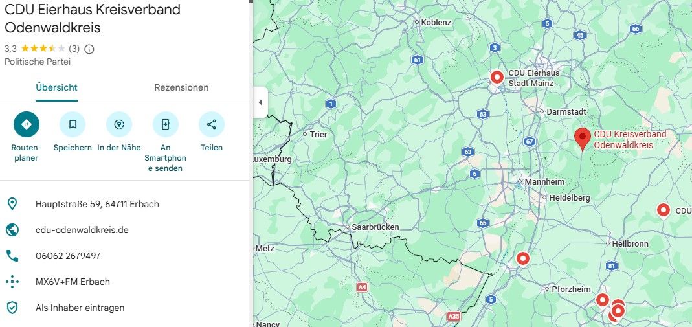Click the CDU marker east of Heidelberg

664,210
